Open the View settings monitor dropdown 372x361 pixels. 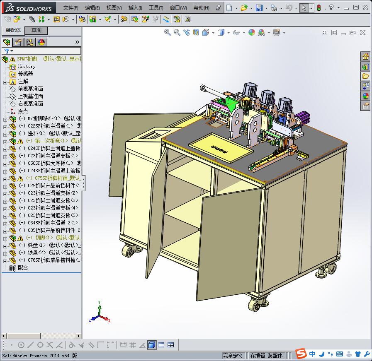pyautogui.click(x=284, y=33)
